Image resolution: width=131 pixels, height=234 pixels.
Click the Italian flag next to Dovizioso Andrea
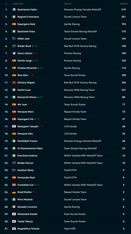pyautogui.click(x=14, y=156)
